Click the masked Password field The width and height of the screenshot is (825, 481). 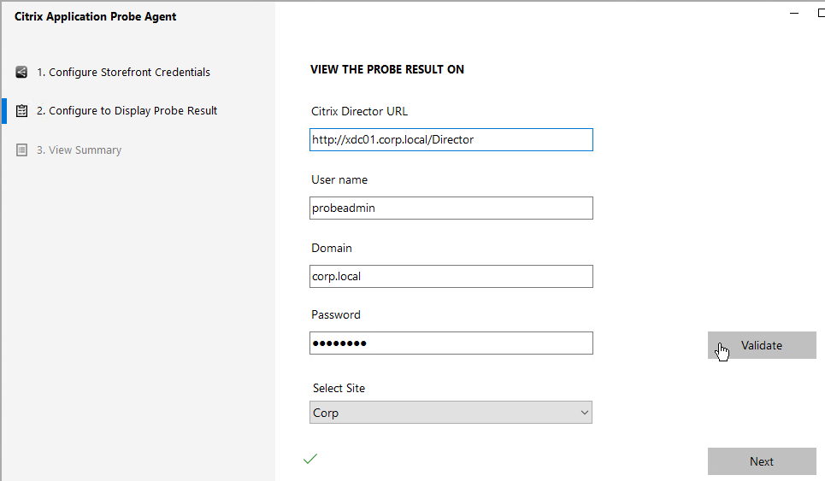coord(451,343)
